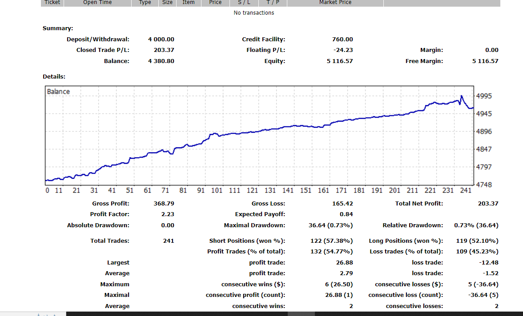Select the deposit value 4 000.00
Image resolution: width=523 pixels, height=316 pixels.
161,39
